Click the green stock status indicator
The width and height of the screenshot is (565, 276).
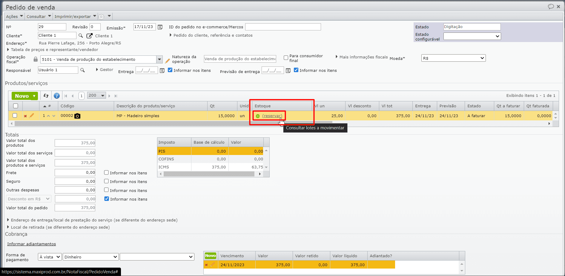coord(258,116)
